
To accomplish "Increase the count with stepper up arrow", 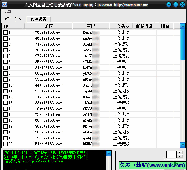I will pos(180,153).
